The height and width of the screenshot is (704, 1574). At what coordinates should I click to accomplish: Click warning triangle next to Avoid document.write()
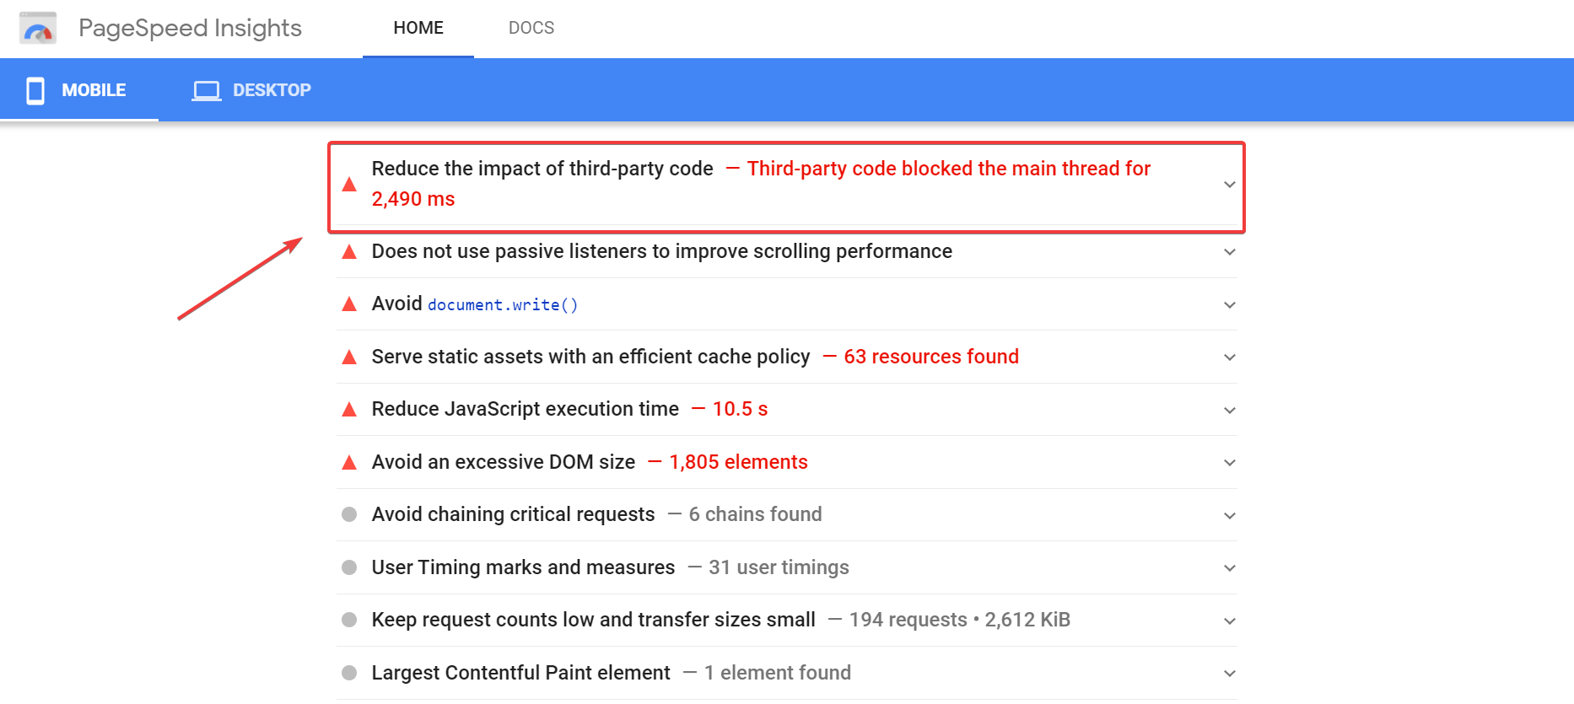tap(349, 304)
